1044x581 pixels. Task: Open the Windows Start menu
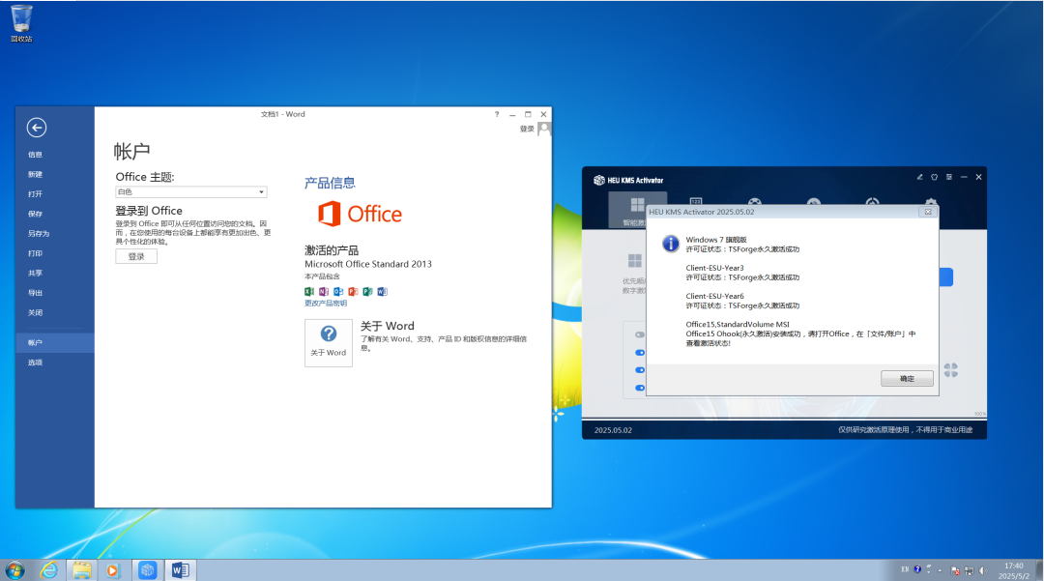tap(14, 570)
